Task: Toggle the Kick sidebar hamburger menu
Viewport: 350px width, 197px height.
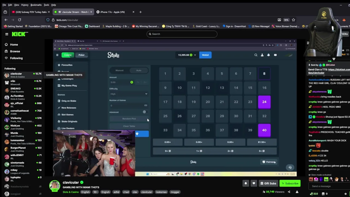Action: [7, 34]
